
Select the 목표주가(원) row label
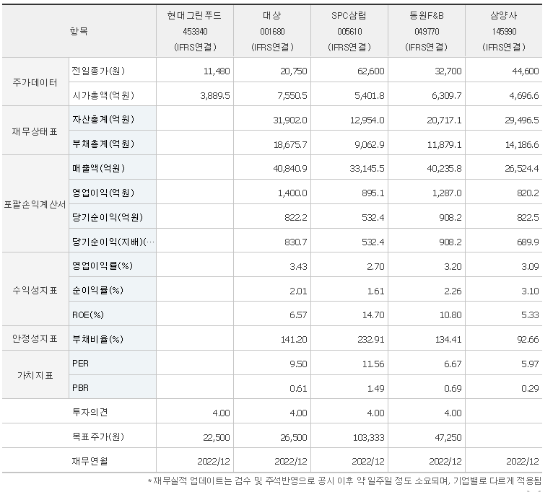(98, 436)
